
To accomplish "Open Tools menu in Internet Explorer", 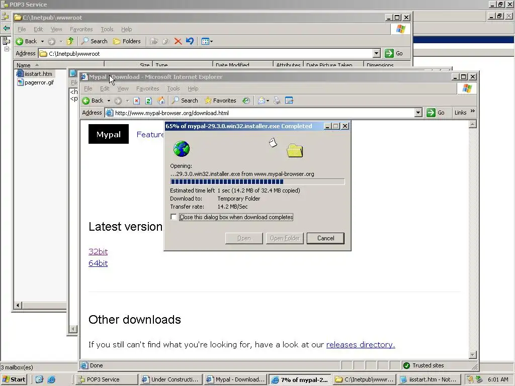I will coord(174,88).
